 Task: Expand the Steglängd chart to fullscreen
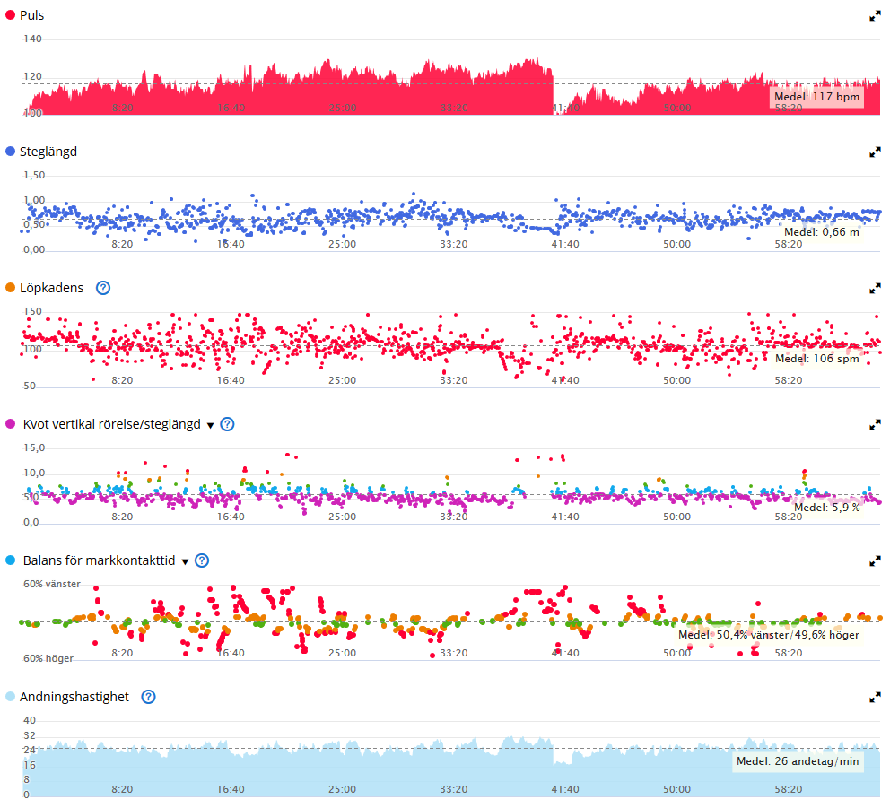875,152
